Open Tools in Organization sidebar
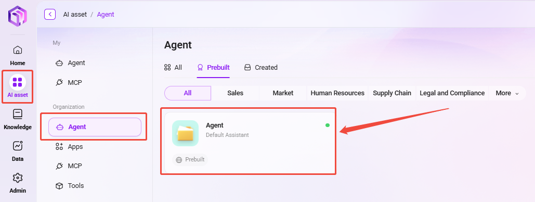 coord(70,185)
